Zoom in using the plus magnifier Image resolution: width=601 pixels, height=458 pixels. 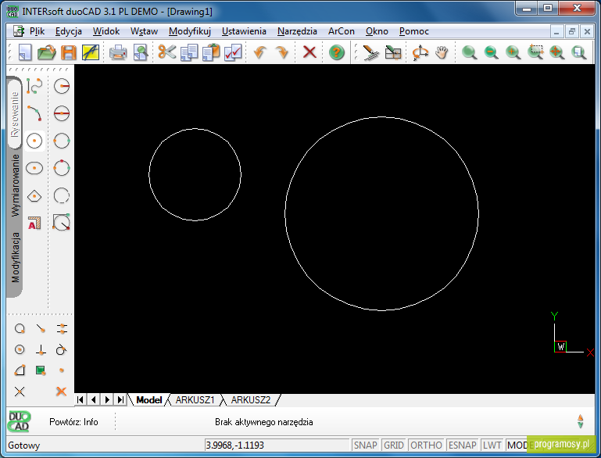pyautogui.click(x=513, y=52)
